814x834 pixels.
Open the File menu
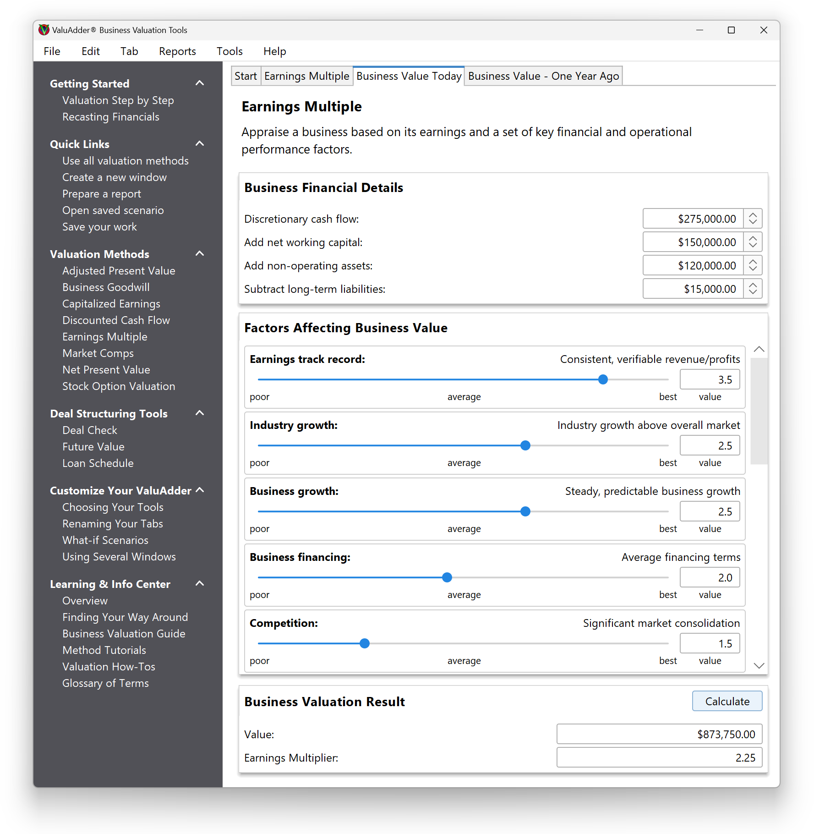pos(52,51)
